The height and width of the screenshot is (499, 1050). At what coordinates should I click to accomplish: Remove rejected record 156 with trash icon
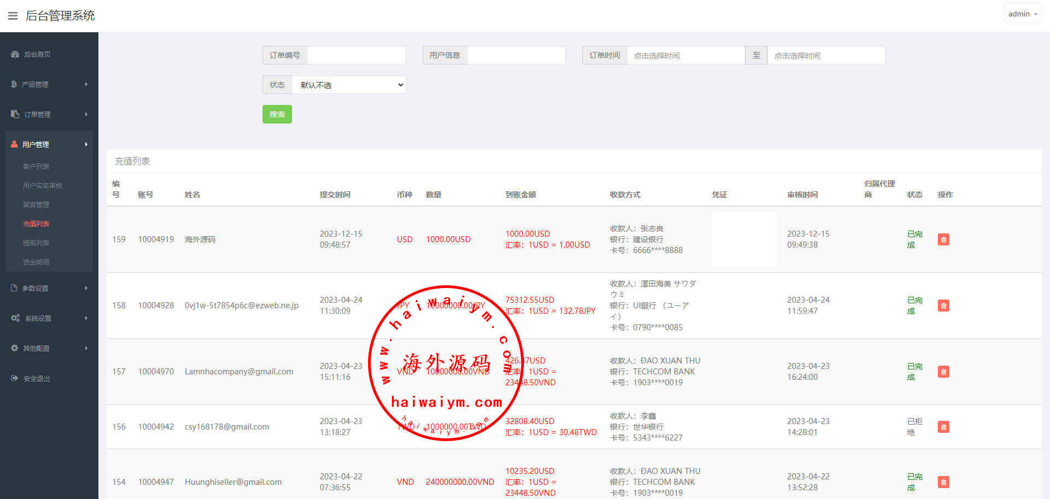click(x=943, y=427)
